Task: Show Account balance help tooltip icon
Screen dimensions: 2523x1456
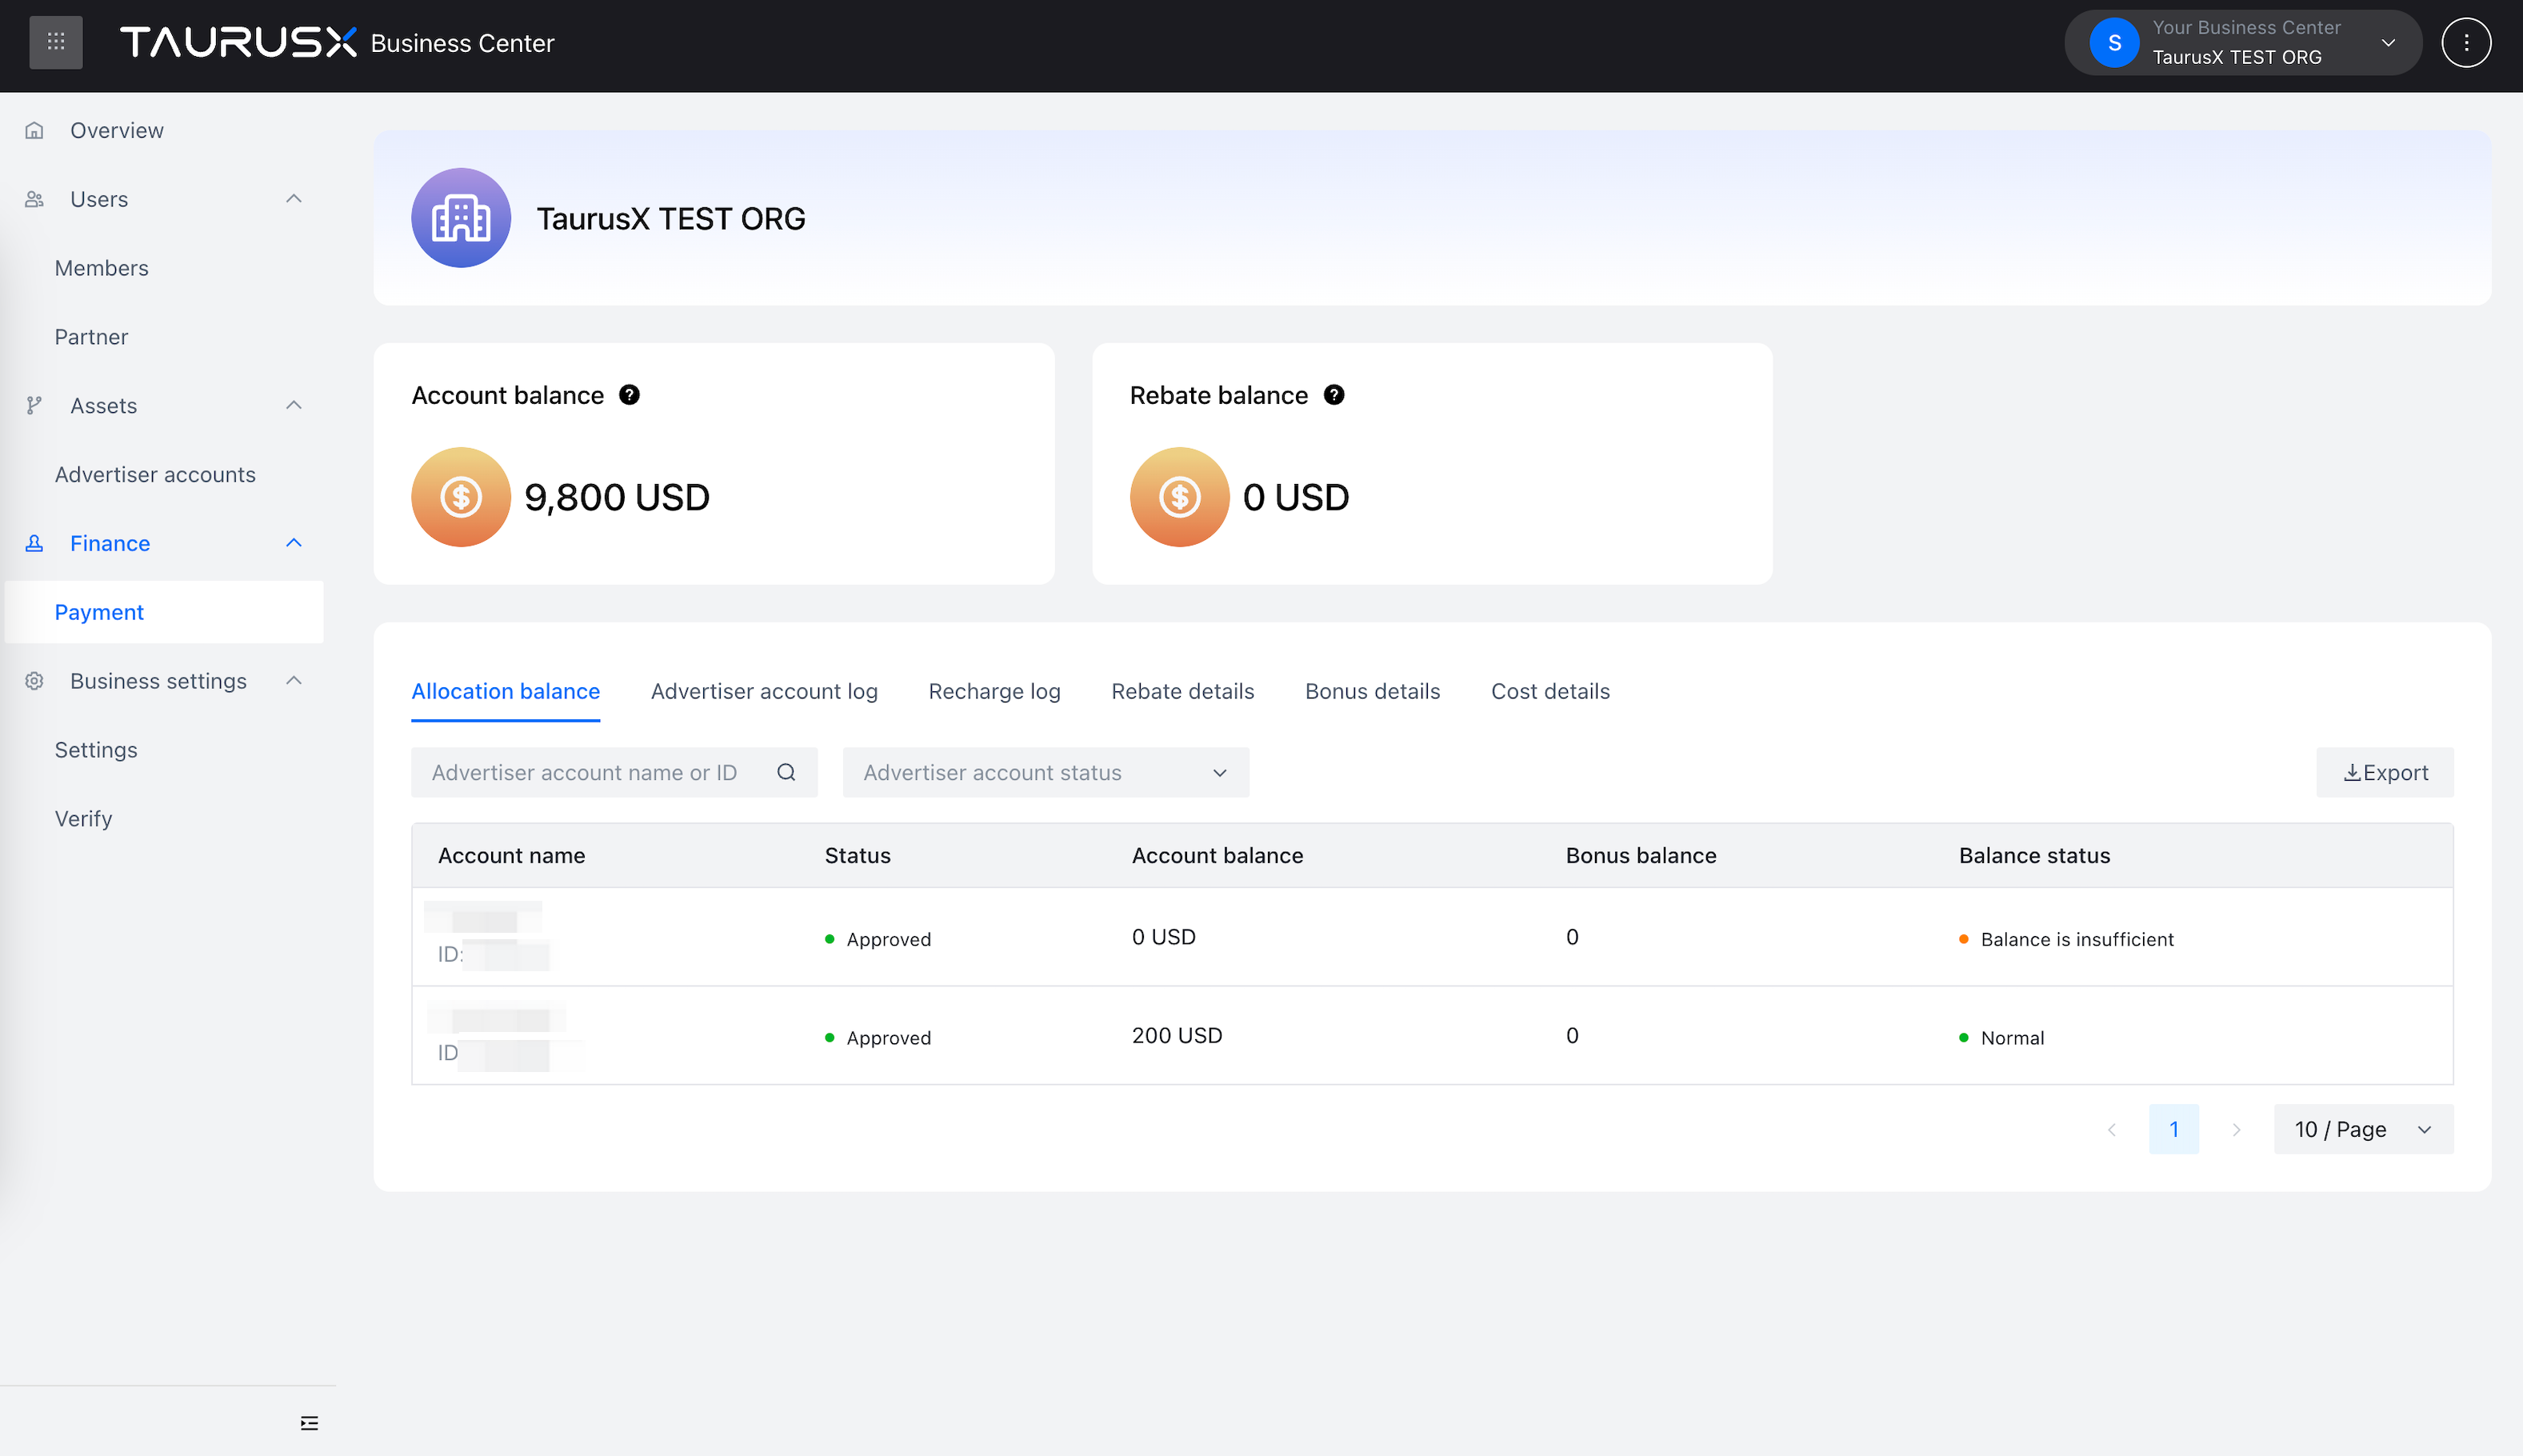Action: (629, 395)
